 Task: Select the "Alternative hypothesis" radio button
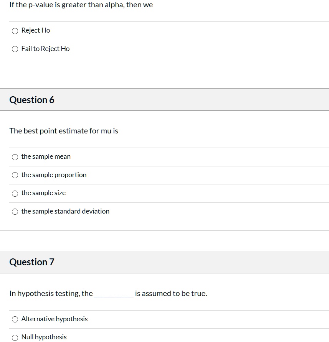[15, 319]
